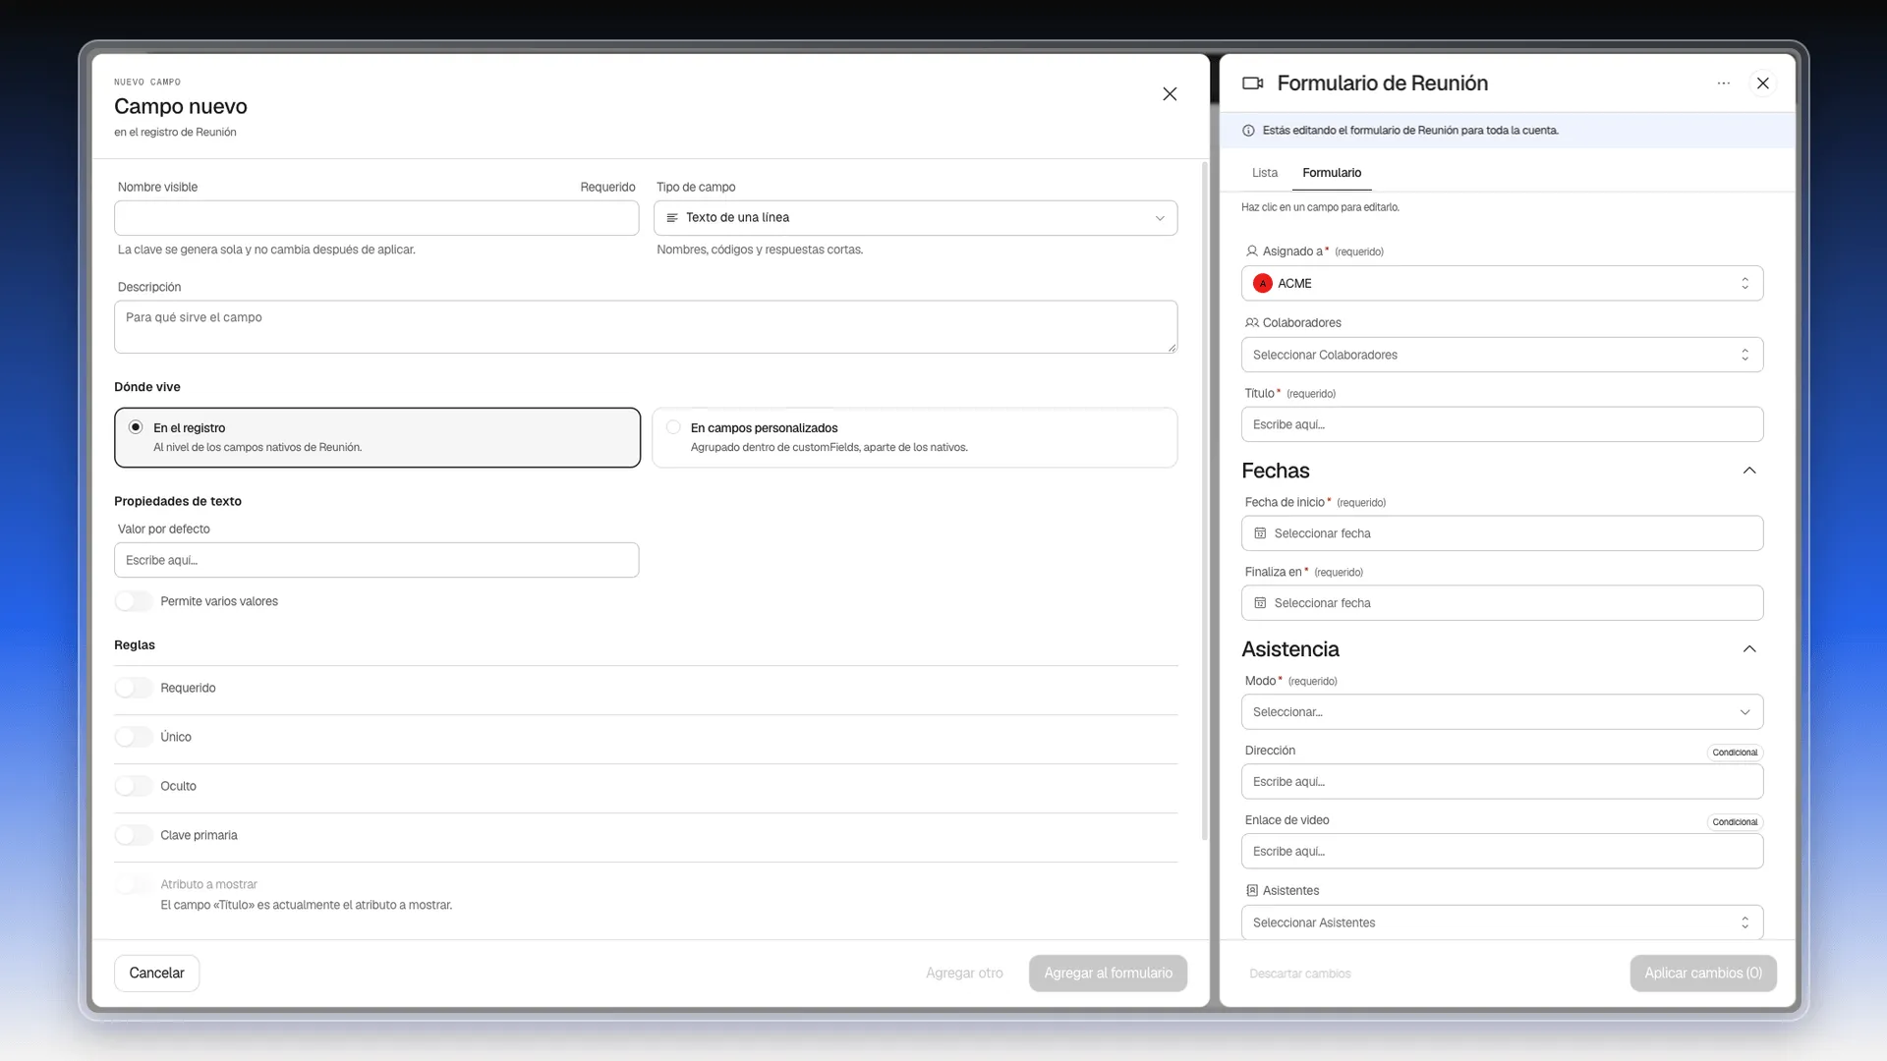Click the person icon beside Asignado a
This screenshot has height=1061, width=1887.
click(x=1251, y=251)
